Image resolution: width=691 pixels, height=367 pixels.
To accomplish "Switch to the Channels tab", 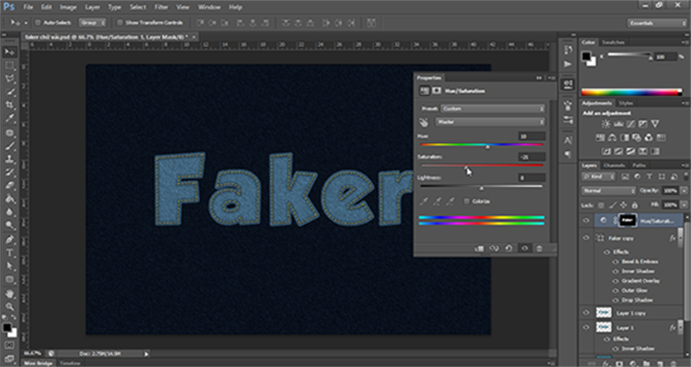I will (x=614, y=165).
